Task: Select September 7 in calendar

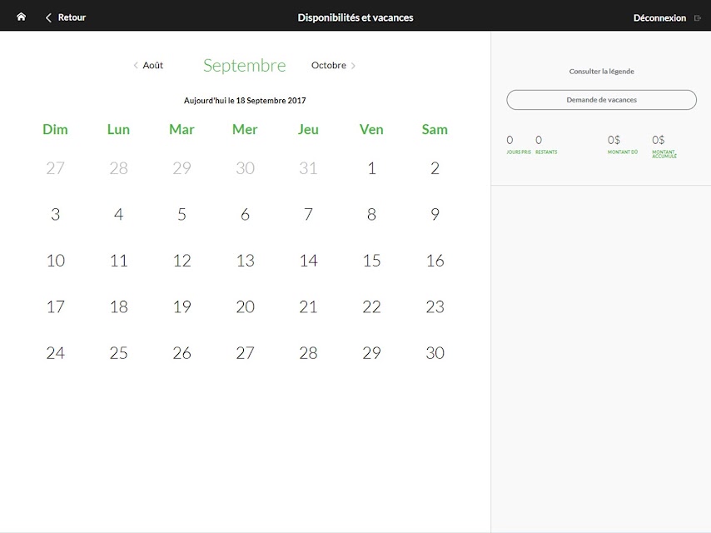Action: click(308, 214)
